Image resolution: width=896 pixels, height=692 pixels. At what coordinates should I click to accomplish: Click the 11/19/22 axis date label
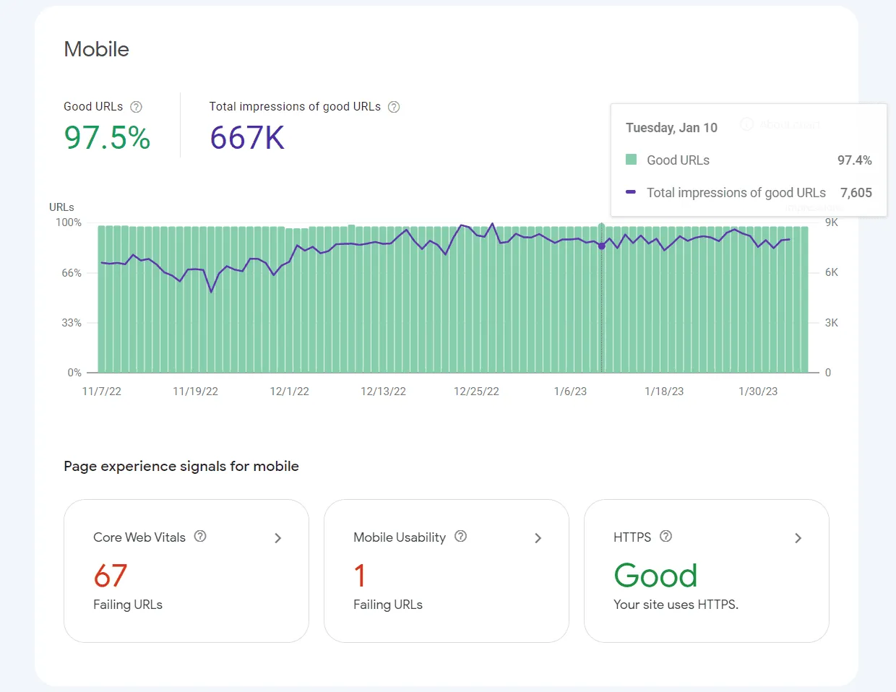click(x=195, y=392)
